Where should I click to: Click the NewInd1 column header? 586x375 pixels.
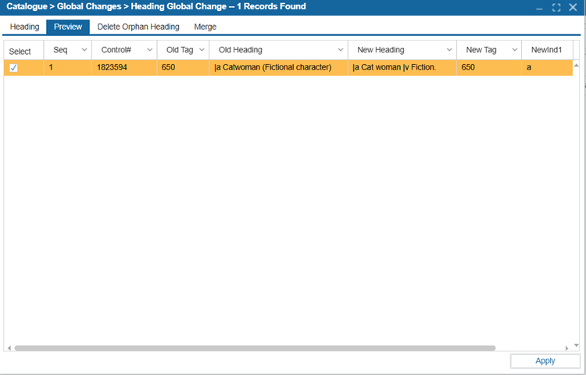[x=547, y=50]
